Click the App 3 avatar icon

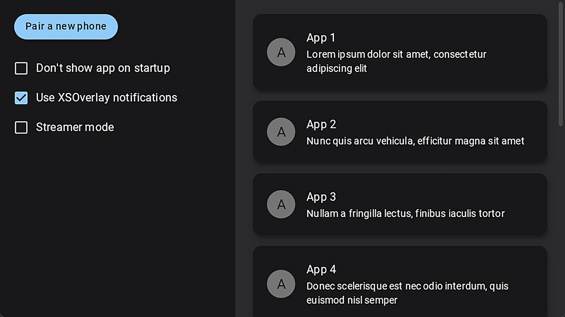[x=281, y=204]
